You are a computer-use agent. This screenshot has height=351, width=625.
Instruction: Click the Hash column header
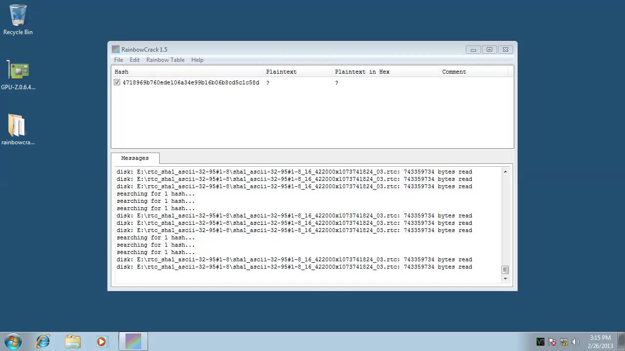pos(187,72)
